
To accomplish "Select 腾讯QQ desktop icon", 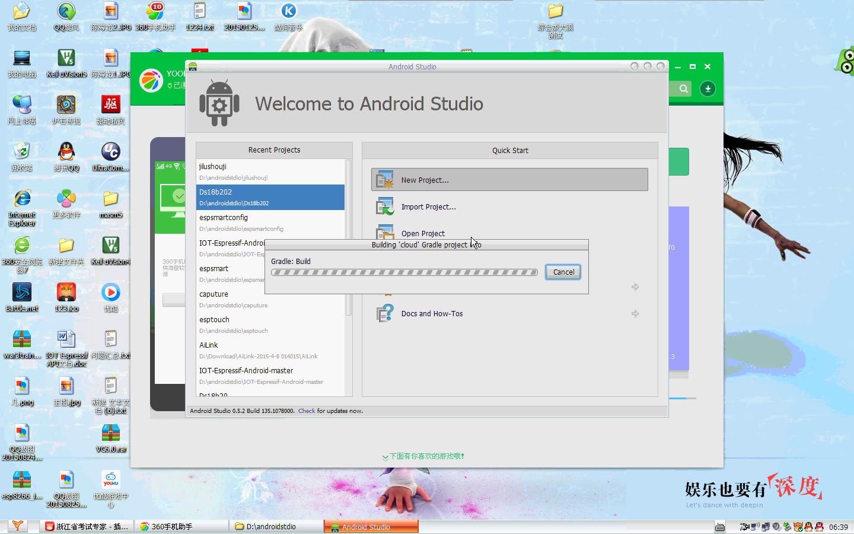I will [x=66, y=157].
